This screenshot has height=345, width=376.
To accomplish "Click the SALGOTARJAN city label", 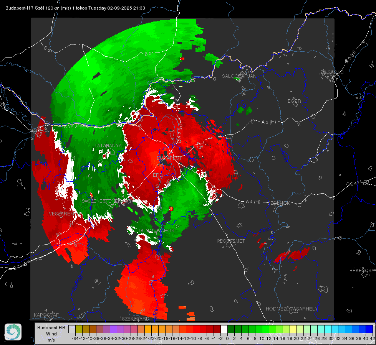I will point(239,76).
